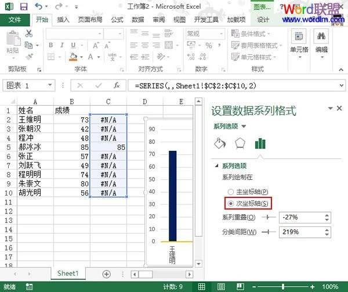Select 次坐标轴 secondary axis radio button
The width and height of the screenshot is (348, 292).
pyautogui.click(x=231, y=204)
